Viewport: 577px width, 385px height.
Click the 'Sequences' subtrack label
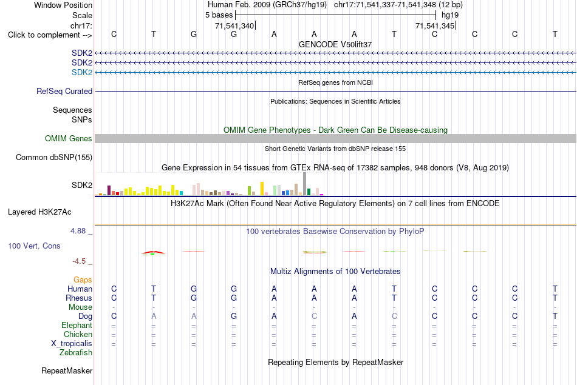point(72,110)
